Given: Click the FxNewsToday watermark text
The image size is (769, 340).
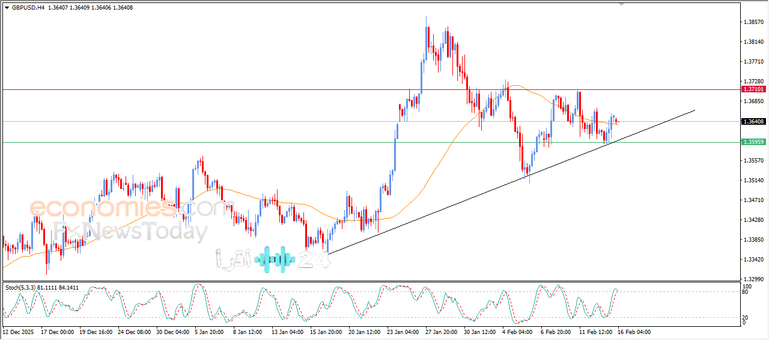Looking at the screenshot, I should [x=131, y=231].
